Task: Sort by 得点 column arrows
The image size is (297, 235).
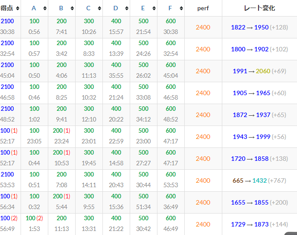Action: click(17, 8)
